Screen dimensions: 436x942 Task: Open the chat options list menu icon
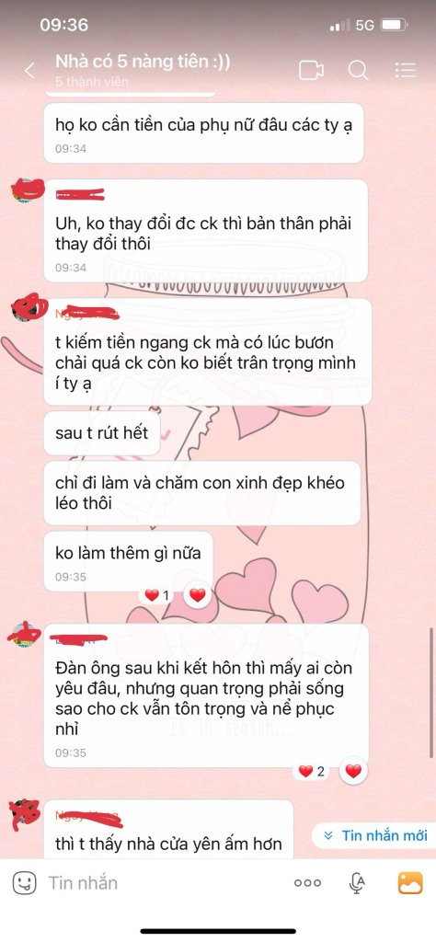click(406, 70)
